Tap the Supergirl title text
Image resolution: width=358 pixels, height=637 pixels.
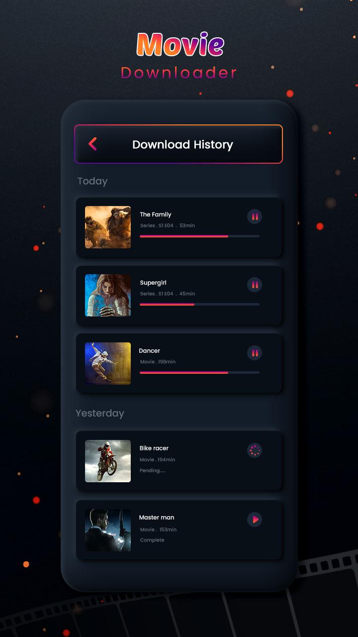tap(153, 283)
